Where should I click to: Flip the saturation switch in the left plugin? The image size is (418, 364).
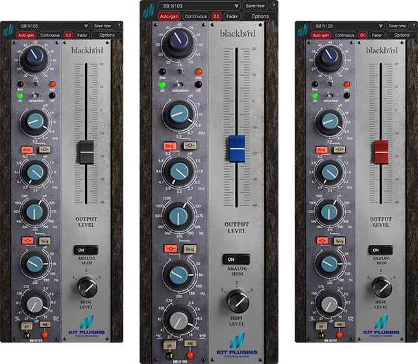(x=34, y=95)
